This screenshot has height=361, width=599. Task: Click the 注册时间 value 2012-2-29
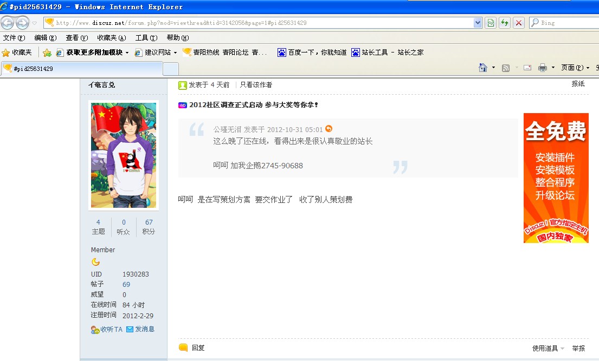pos(138,316)
